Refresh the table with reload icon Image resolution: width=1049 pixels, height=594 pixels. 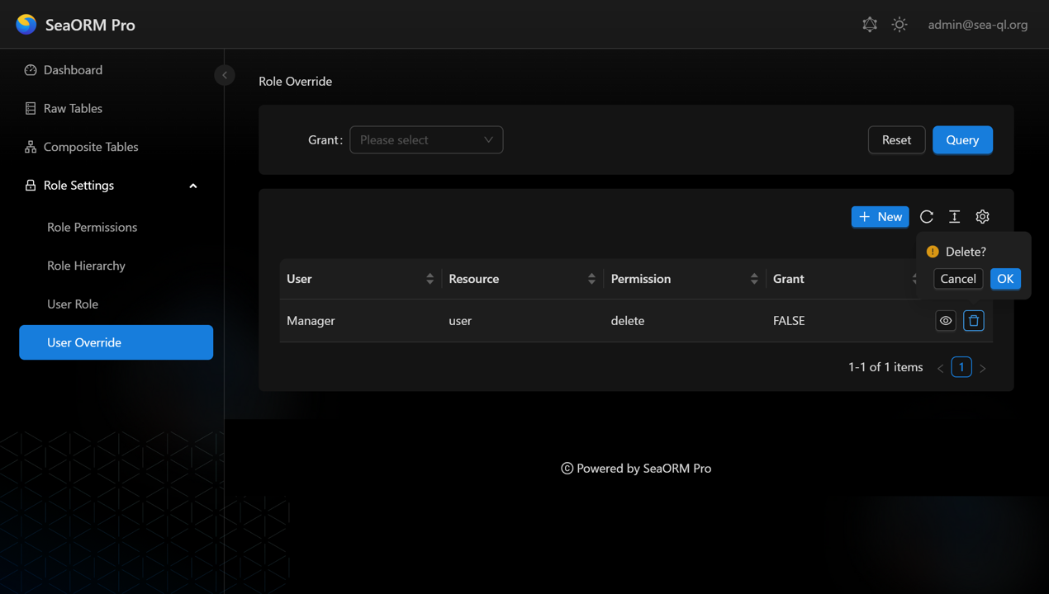tap(927, 217)
